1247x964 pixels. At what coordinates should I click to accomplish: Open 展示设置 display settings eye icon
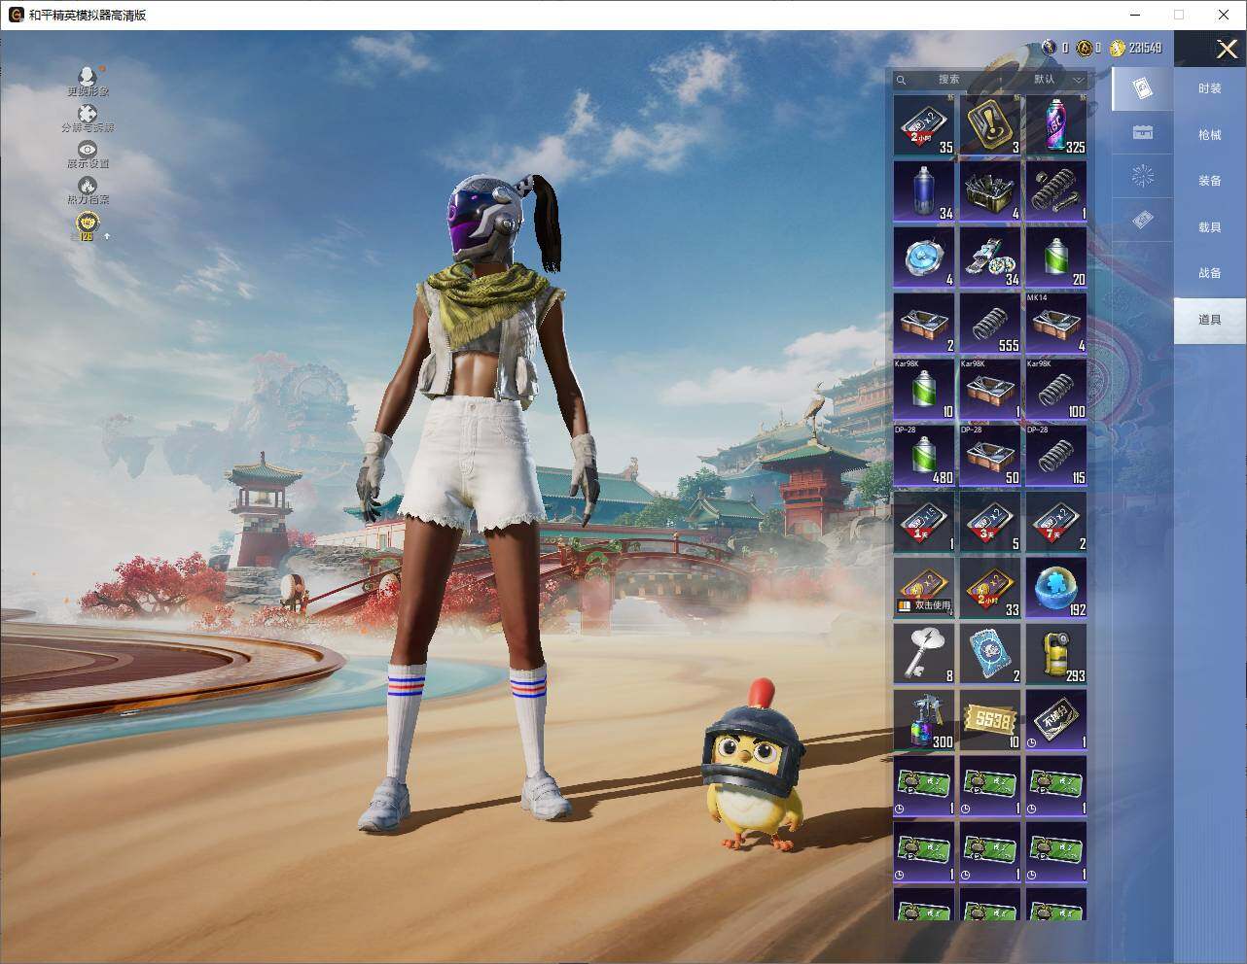[88, 149]
